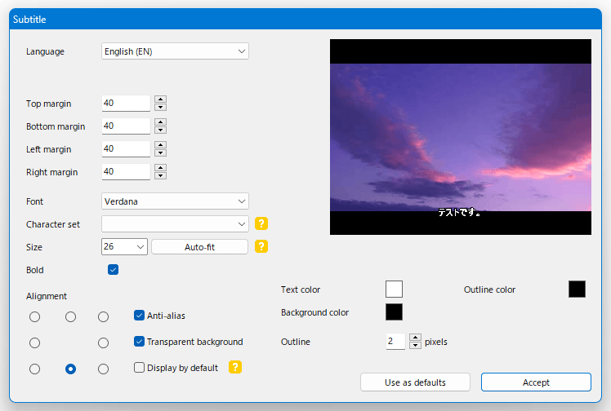Open help for Character set
This screenshot has height=411, width=611.
(x=261, y=223)
